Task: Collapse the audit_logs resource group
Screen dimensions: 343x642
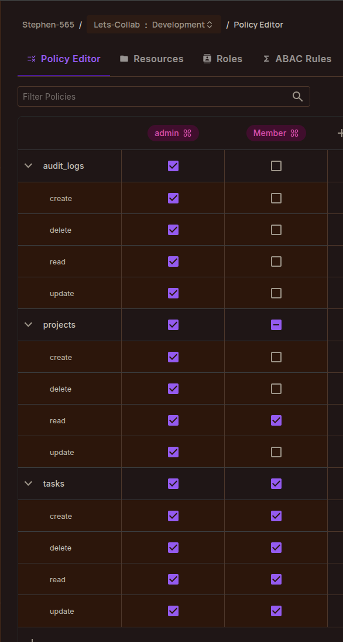Action: [28, 166]
